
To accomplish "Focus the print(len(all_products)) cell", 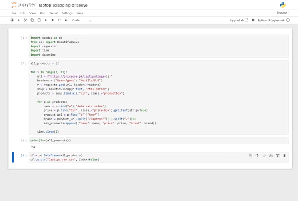I will [159, 141].
